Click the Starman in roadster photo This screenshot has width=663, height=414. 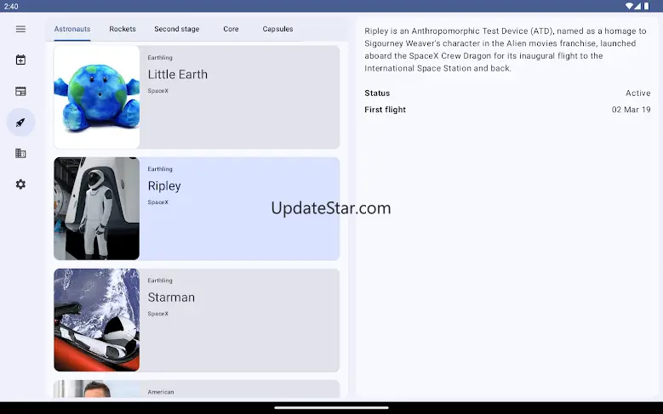pyautogui.click(x=97, y=320)
